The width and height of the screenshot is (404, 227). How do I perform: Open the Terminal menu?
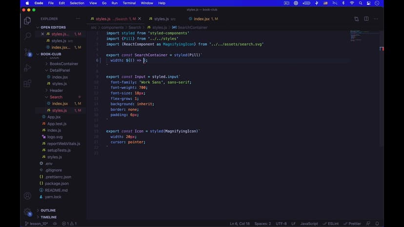(x=129, y=3)
